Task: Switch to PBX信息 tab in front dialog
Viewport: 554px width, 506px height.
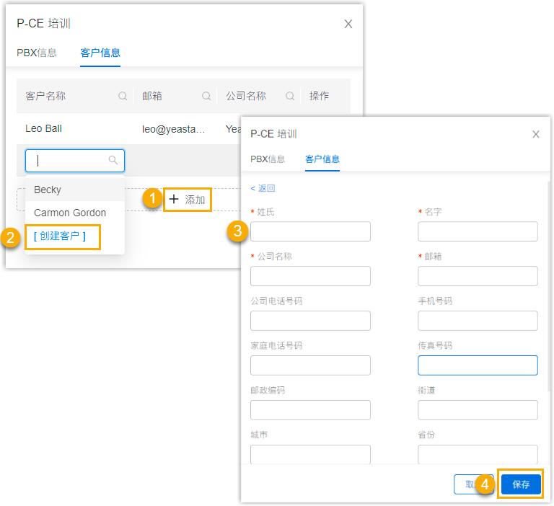Action: coord(268,159)
